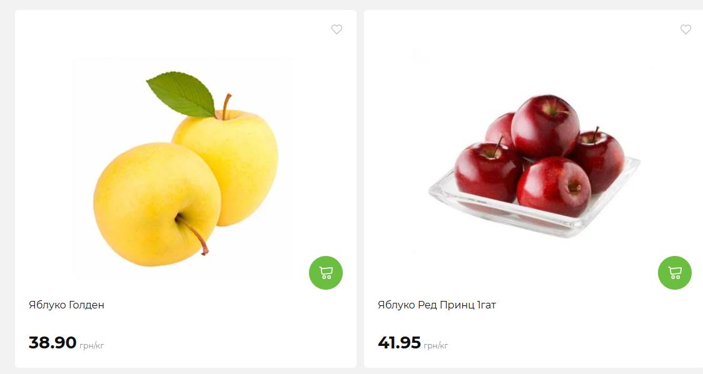Add Яблуко Голден to the cart
The height and width of the screenshot is (374, 703).
325,272
